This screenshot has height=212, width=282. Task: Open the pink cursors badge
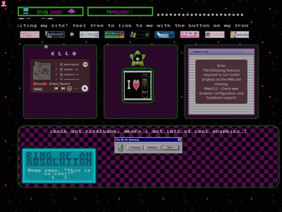pyautogui.click(x=190, y=35)
